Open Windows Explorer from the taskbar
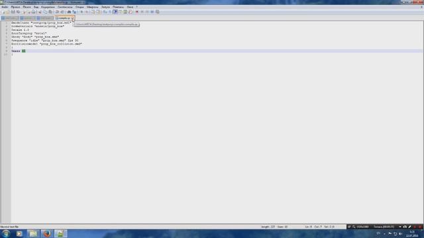The width and height of the screenshot is (424, 238). point(33,233)
